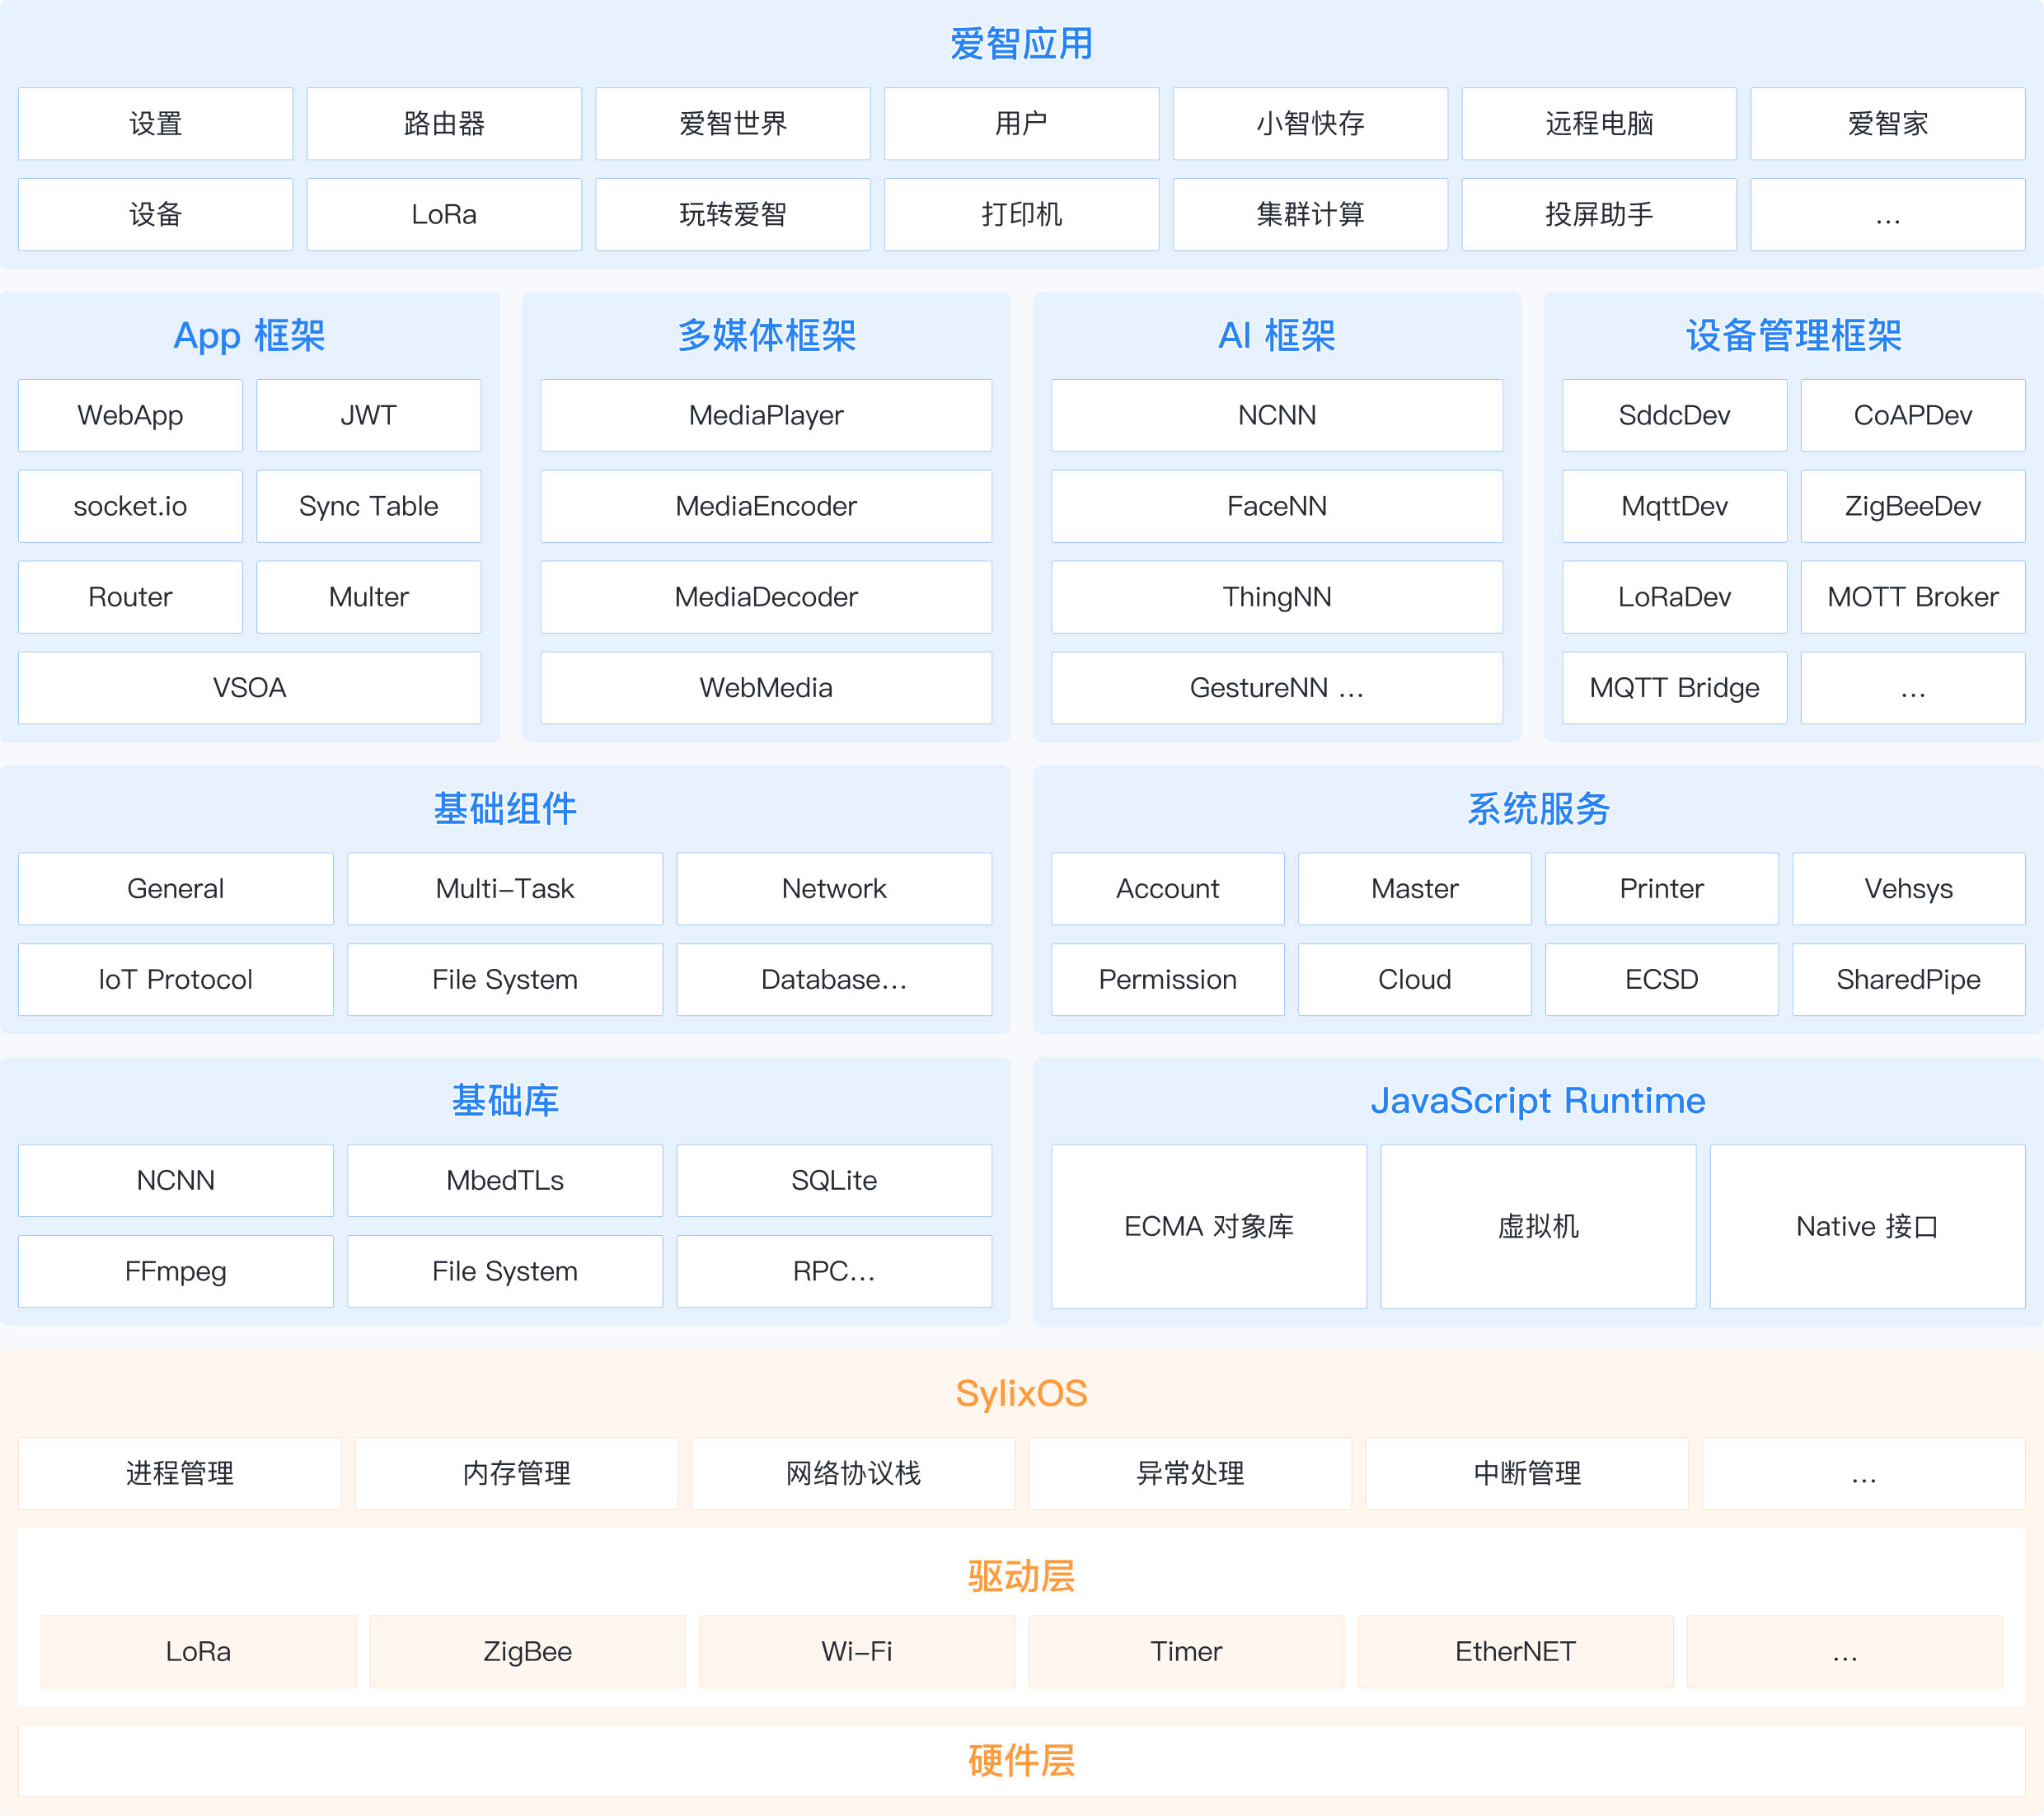Click the 虚拟机 box
The image size is (2044, 1816).
1538,1228
